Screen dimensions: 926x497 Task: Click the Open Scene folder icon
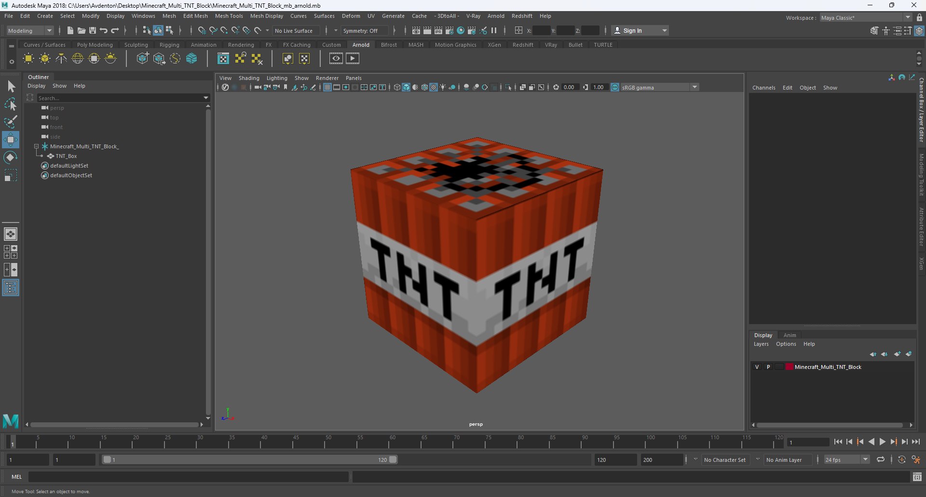tap(82, 30)
